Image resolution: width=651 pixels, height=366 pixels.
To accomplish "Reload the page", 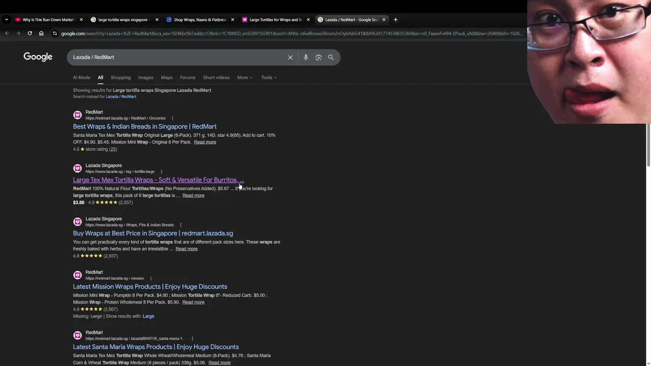I will pyautogui.click(x=30, y=34).
